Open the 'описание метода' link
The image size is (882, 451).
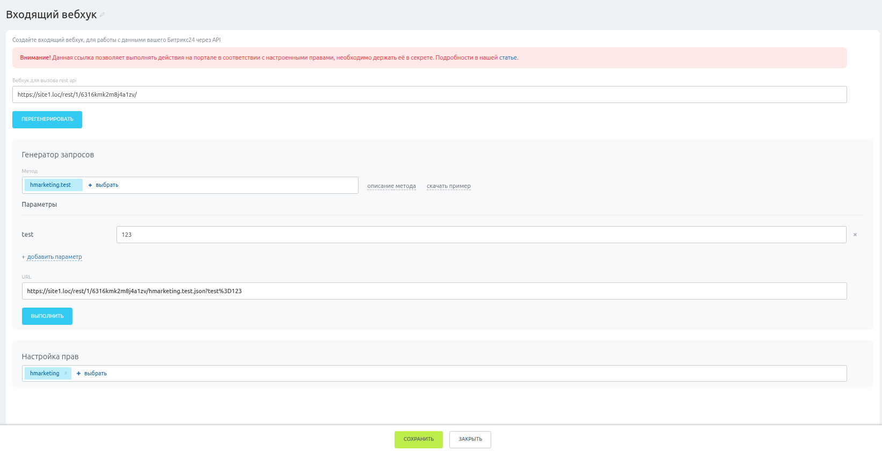tap(391, 186)
